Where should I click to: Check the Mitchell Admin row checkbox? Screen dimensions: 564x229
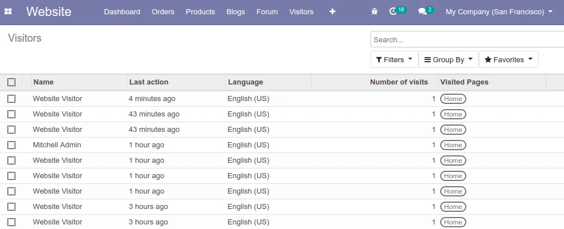click(x=11, y=145)
